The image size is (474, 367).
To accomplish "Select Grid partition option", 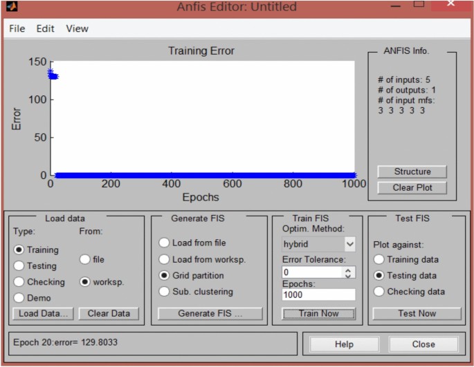I will click(164, 276).
